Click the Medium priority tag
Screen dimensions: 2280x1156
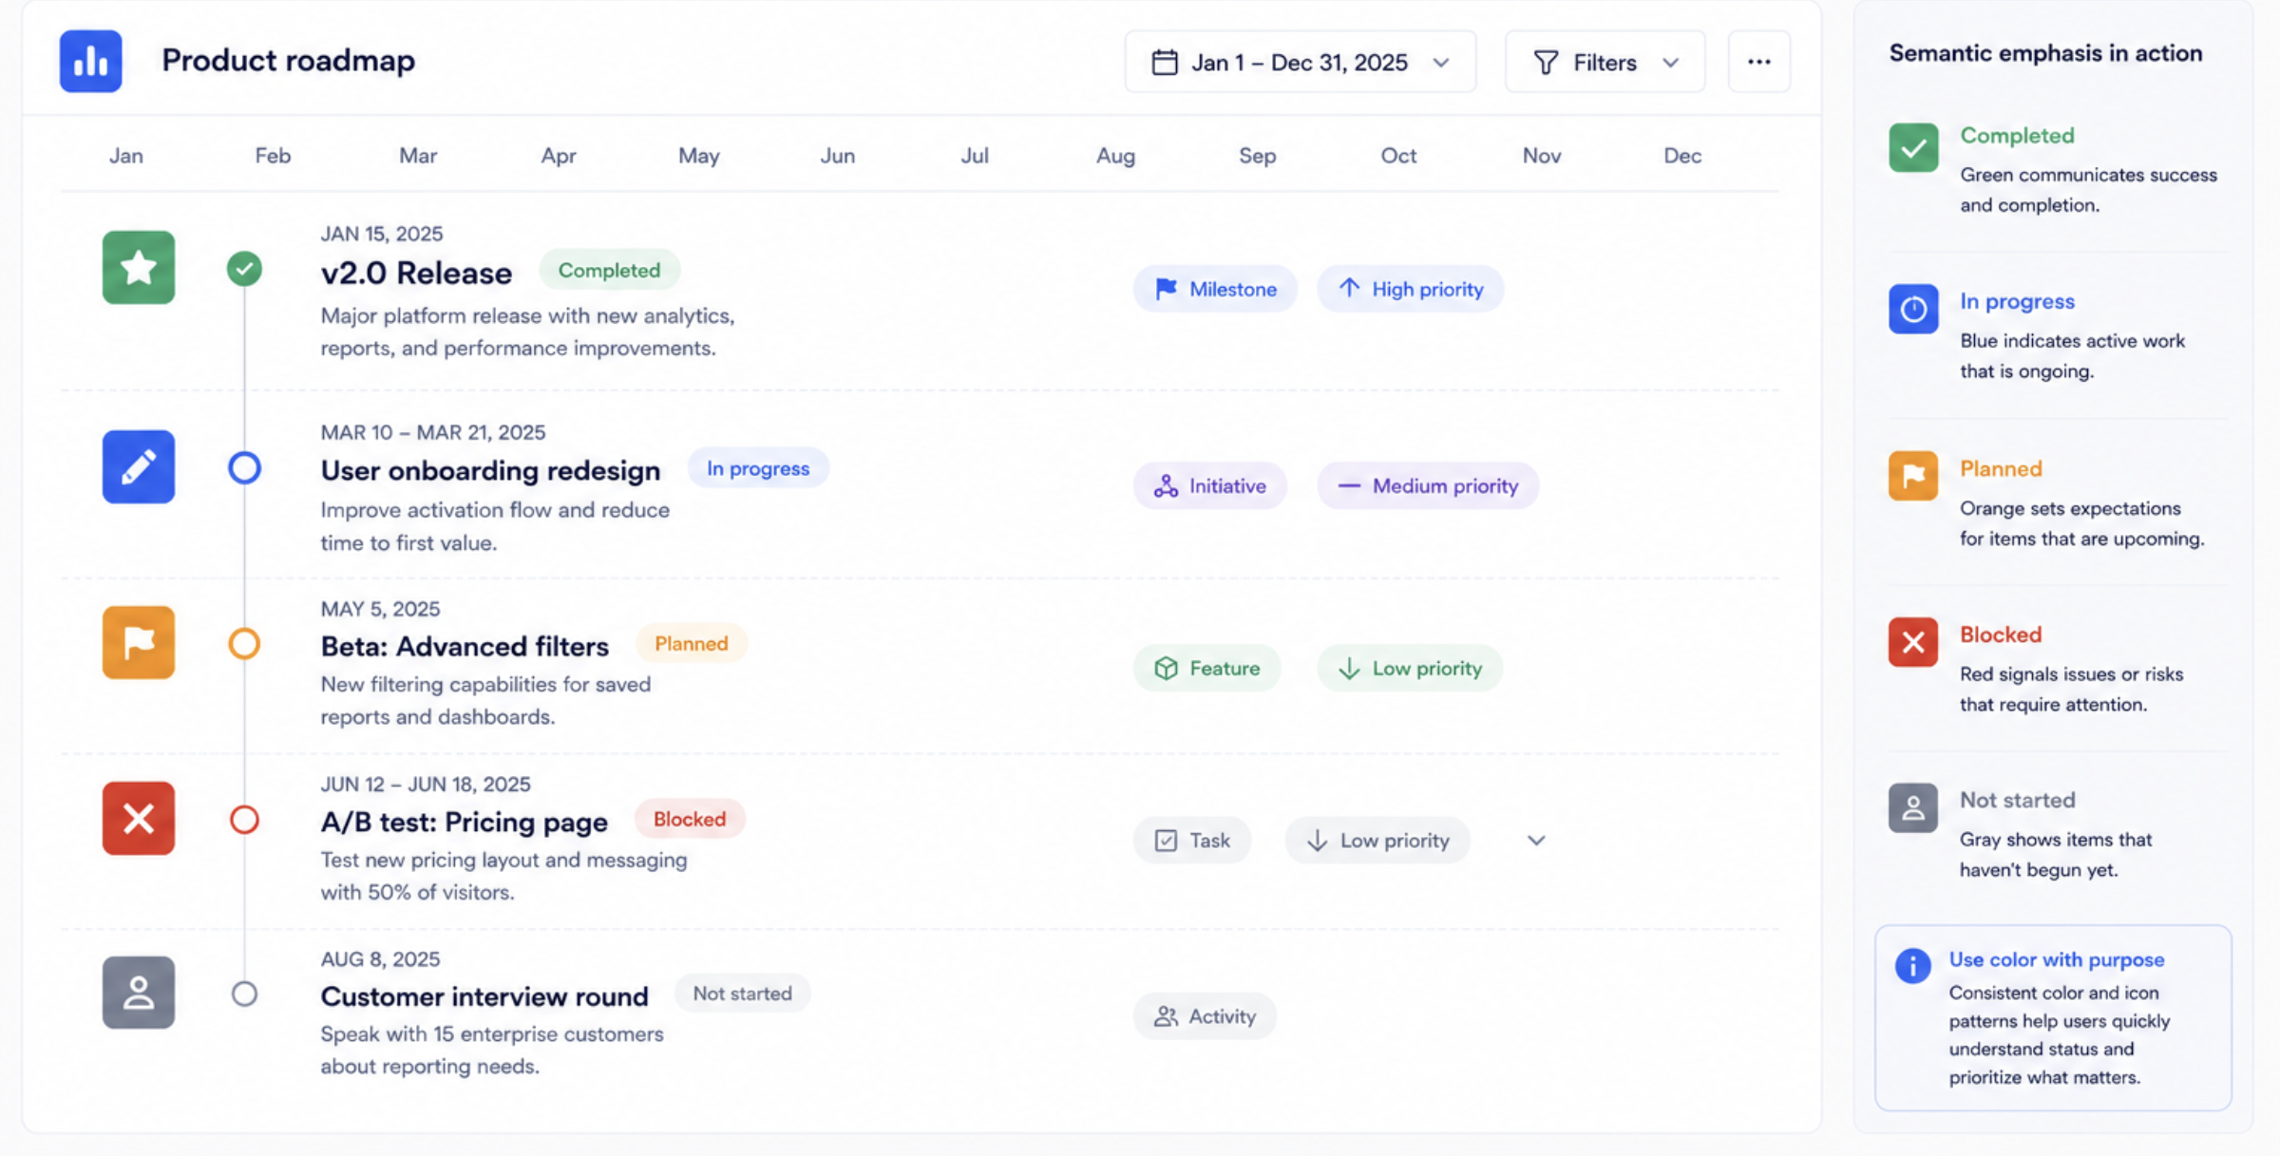click(x=1428, y=486)
